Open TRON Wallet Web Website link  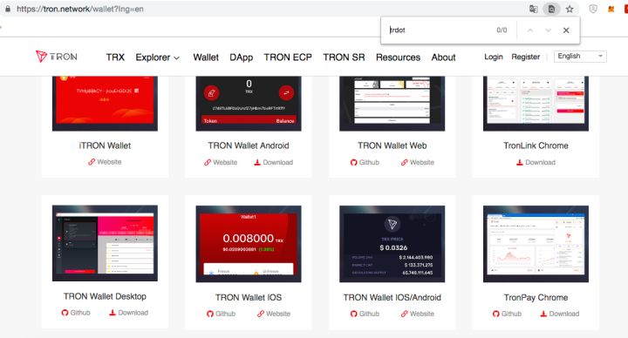[x=417, y=162]
